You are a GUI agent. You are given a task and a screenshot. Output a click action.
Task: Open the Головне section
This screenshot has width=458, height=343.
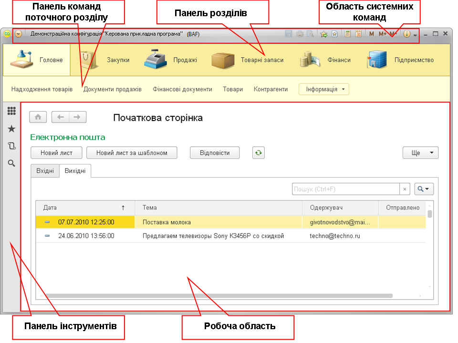[x=37, y=60]
